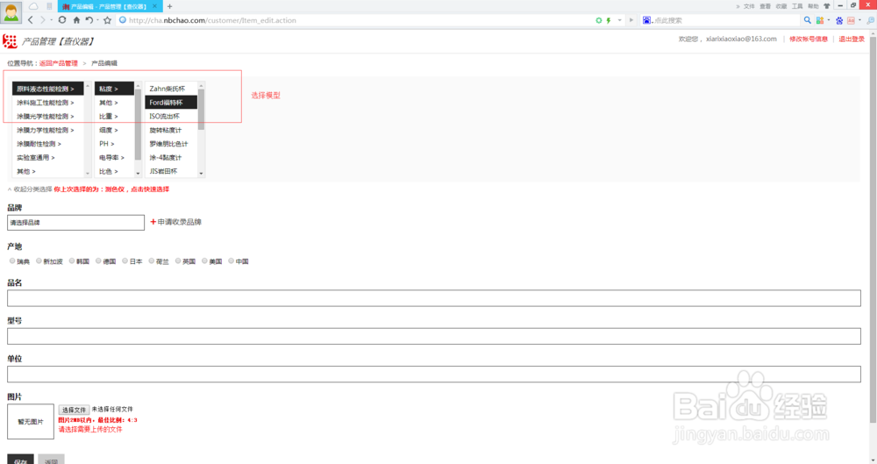The image size is (877, 464).
Task: Select the 瑞典 origin radio button
Action: [x=12, y=261]
